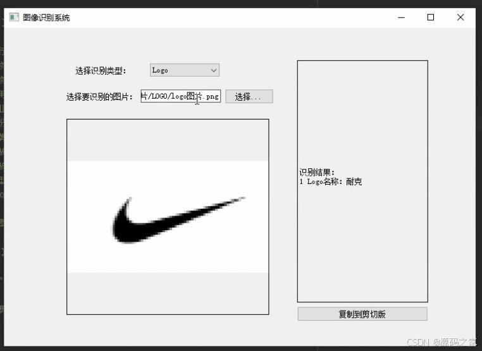The width and height of the screenshot is (482, 351).
Task: Click the Nike swoosh image preview
Action: tap(168, 217)
